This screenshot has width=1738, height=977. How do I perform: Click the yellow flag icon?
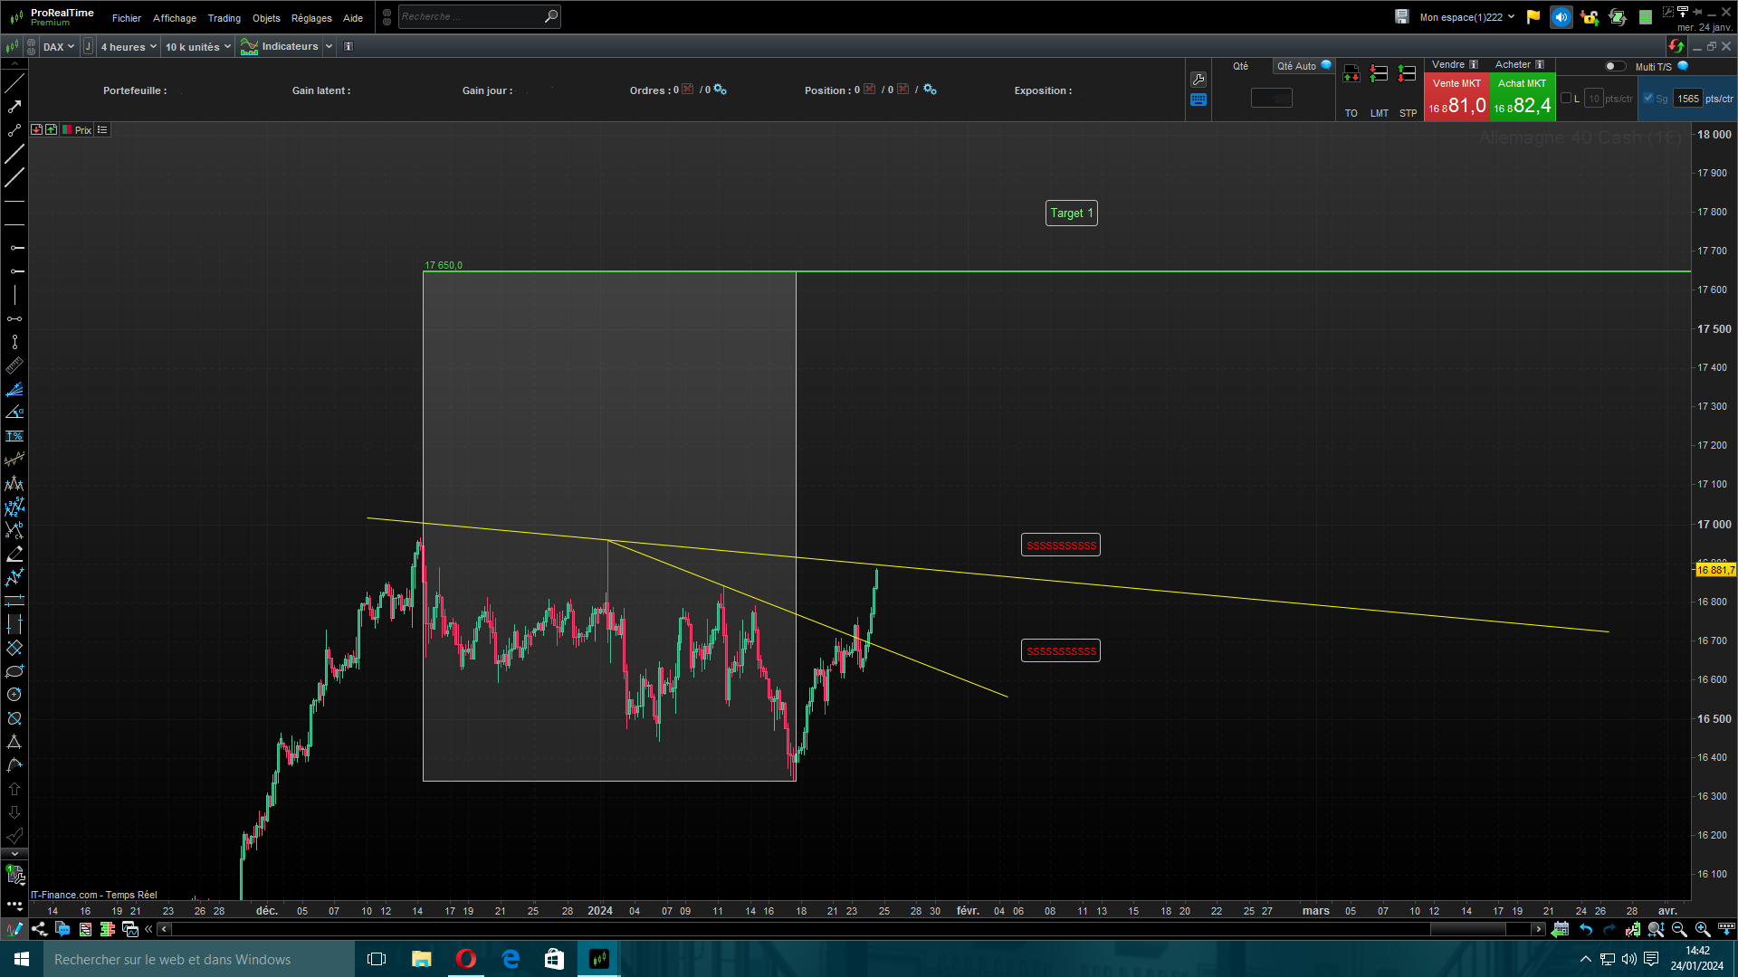pos(1533,17)
